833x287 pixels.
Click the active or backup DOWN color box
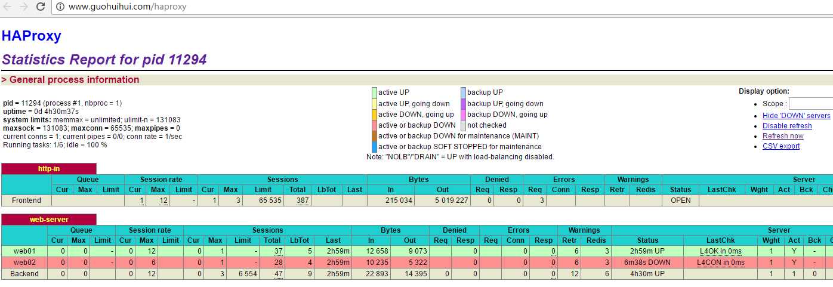(x=374, y=125)
